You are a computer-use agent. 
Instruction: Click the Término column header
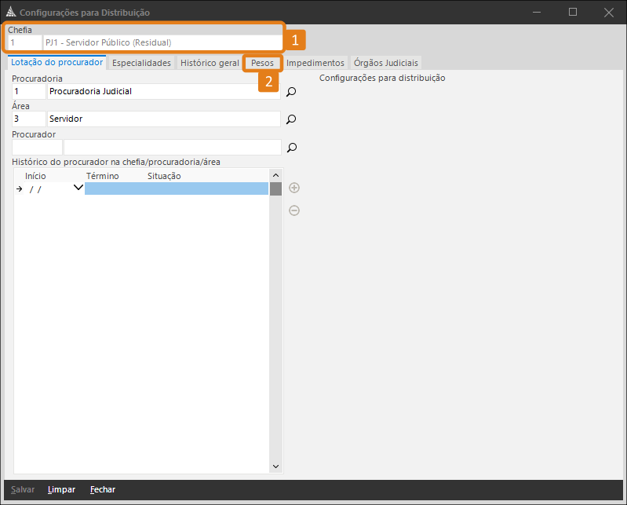click(x=103, y=176)
